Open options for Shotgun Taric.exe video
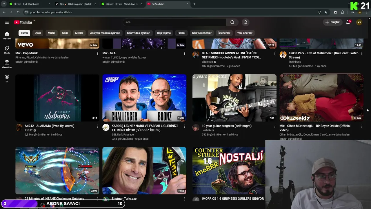 coord(185,199)
